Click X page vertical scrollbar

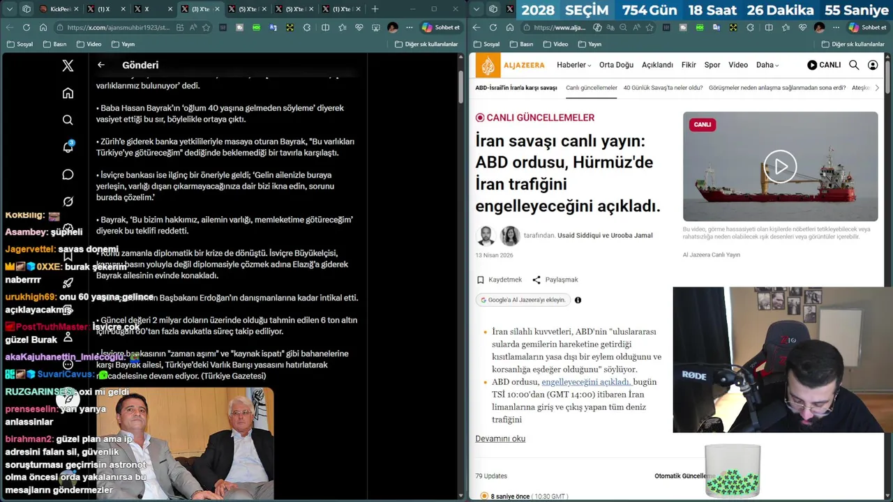pyautogui.click(x=460, y=86)
